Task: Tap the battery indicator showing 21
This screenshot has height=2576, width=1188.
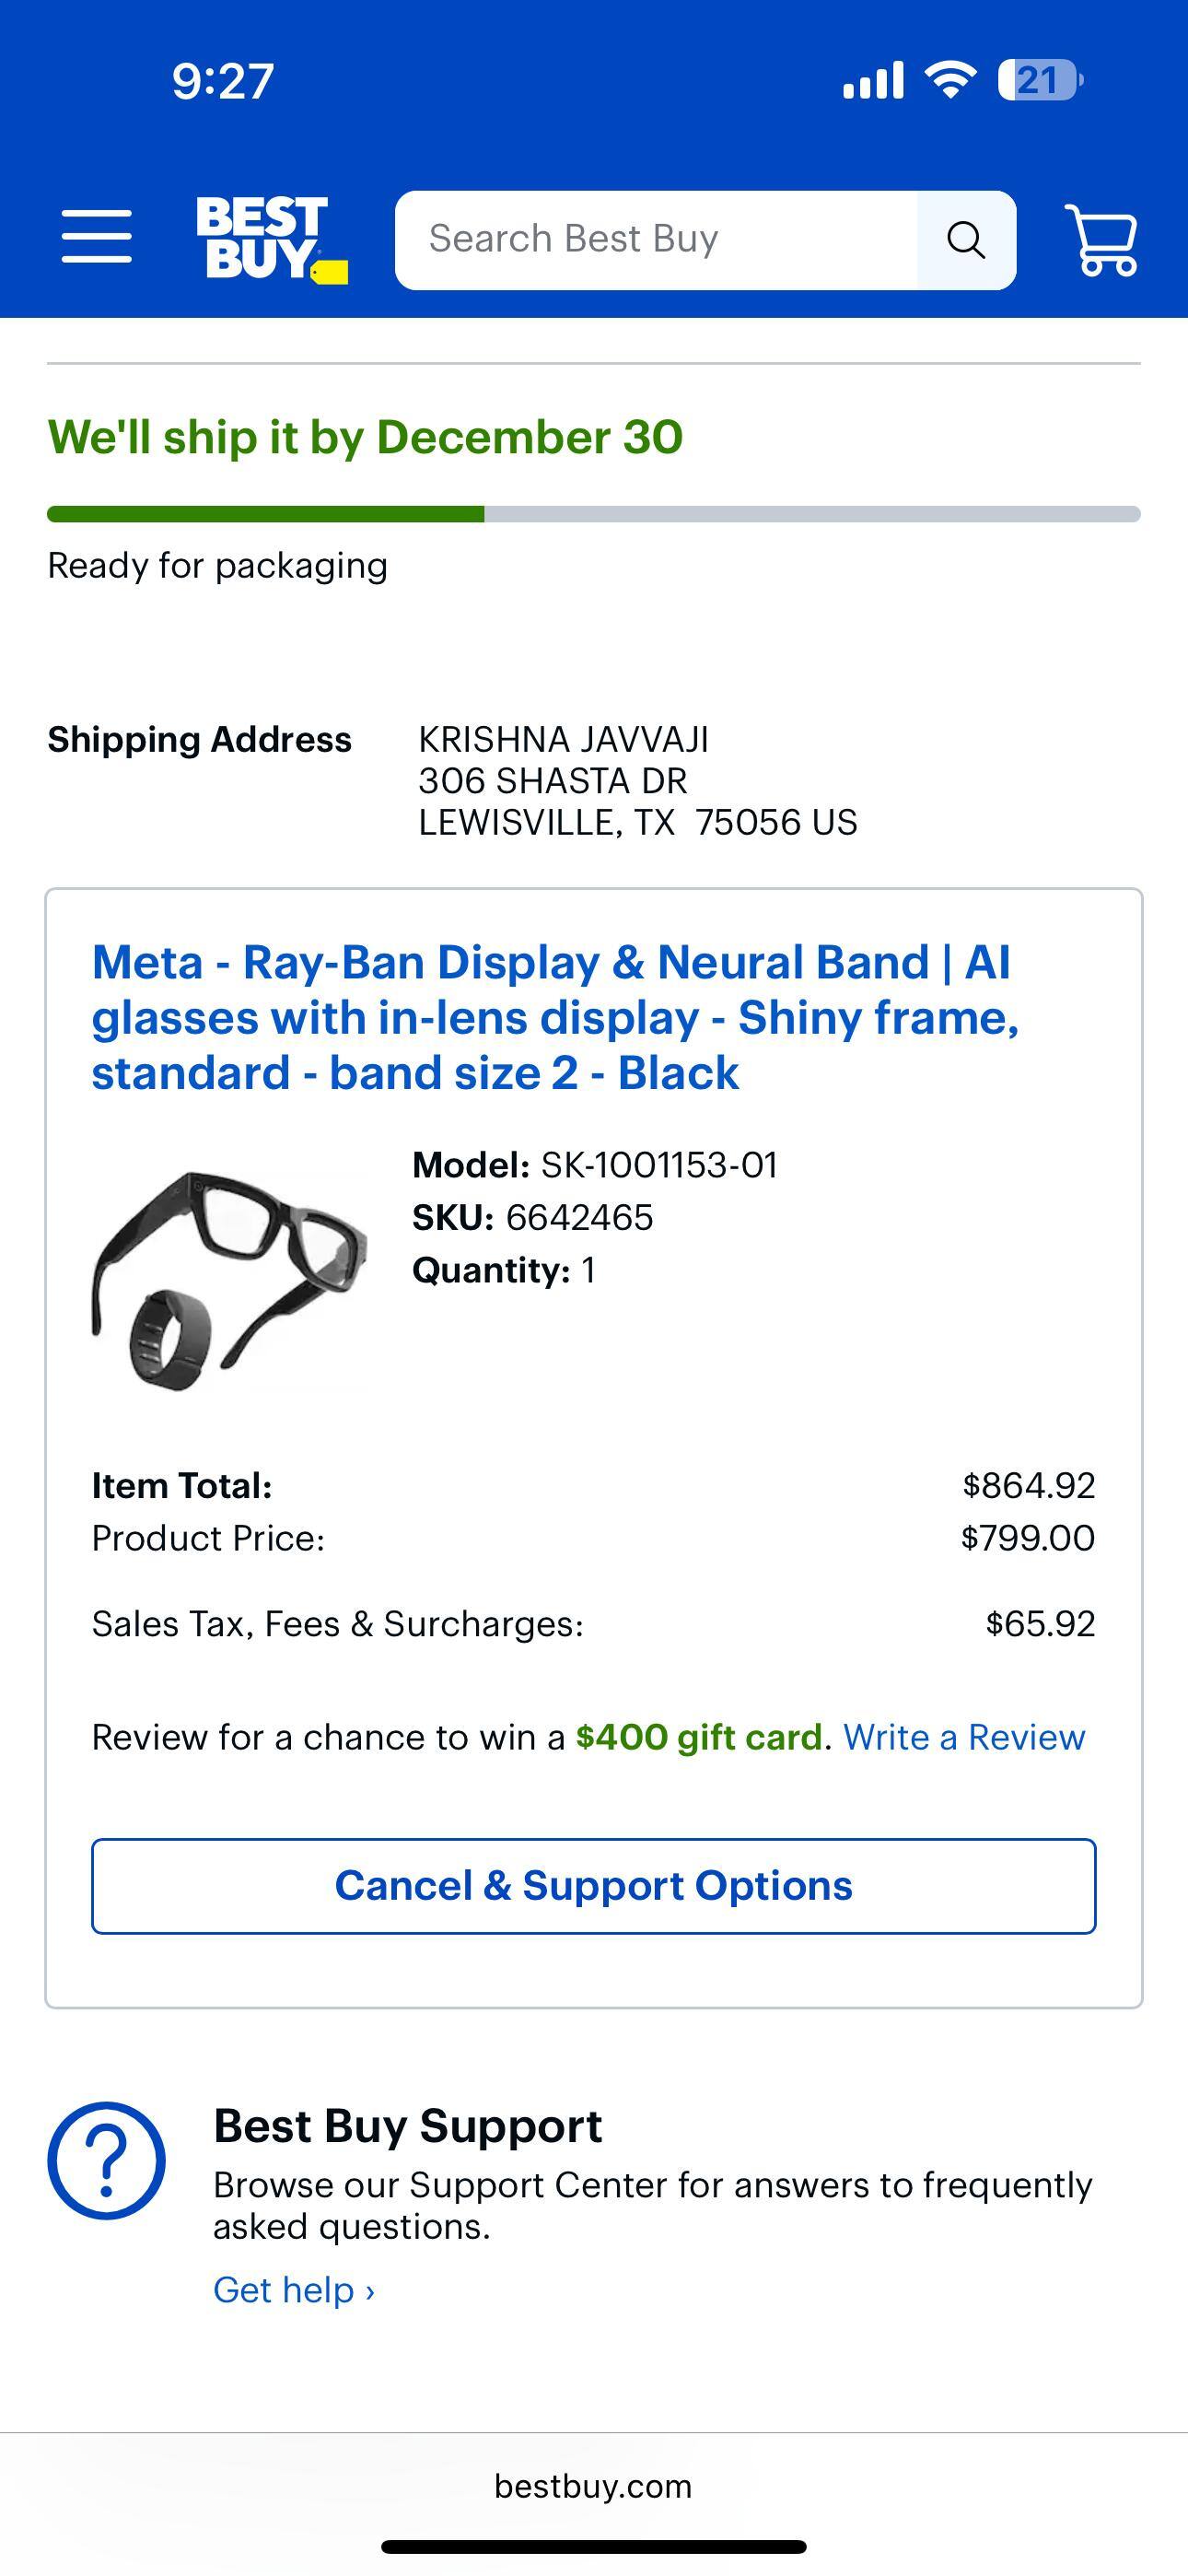Action: click(1040, 80)
